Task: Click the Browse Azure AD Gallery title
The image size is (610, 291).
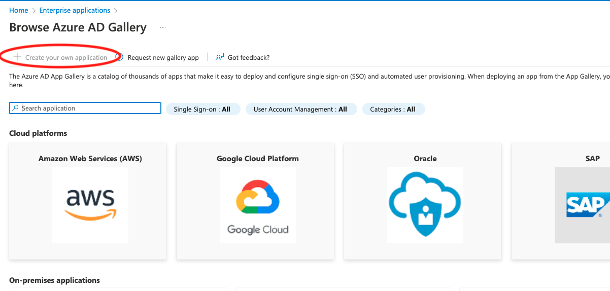Action: 78,27
